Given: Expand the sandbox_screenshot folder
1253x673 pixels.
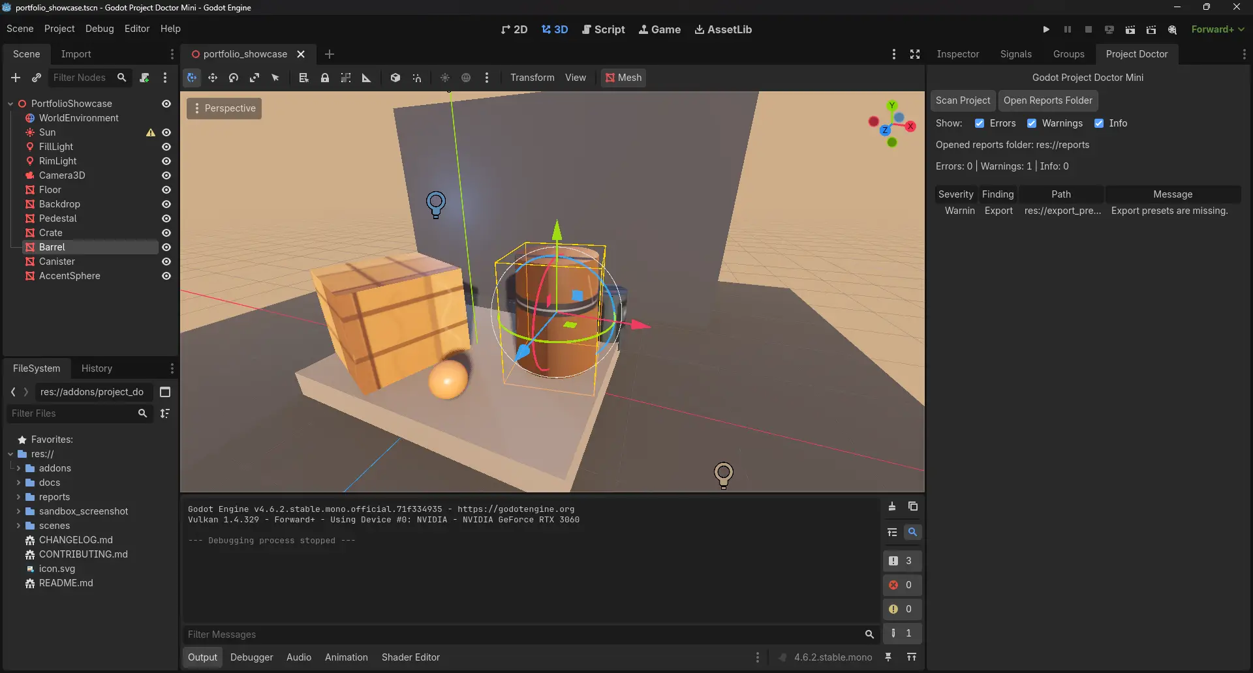Looking at the screenshot, I should [18, 511].
